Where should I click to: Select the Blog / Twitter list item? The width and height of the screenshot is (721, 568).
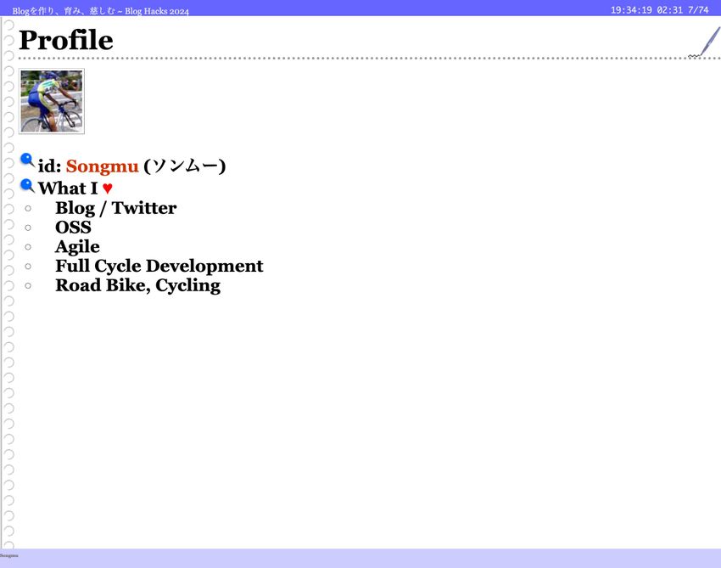(x=115, y=208)
